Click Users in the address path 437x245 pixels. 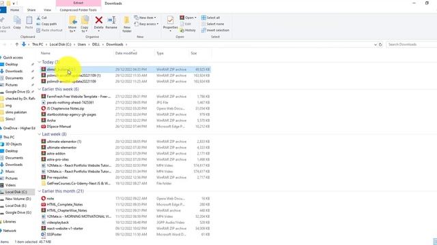[x=82, y=44]
